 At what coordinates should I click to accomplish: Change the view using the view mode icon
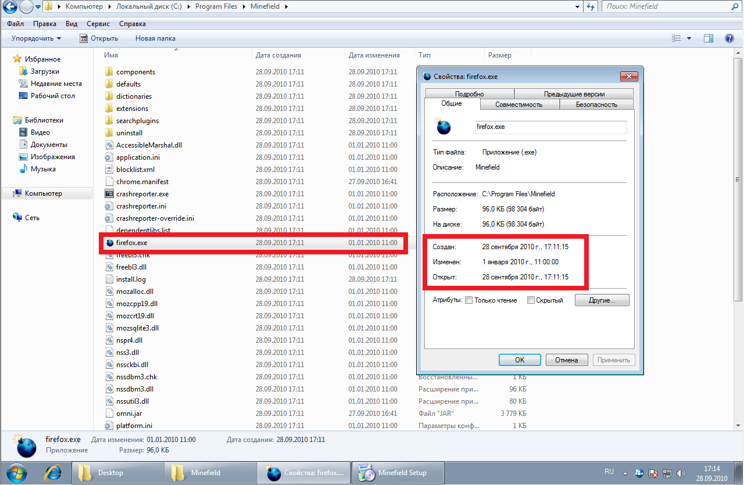point(676,38)
